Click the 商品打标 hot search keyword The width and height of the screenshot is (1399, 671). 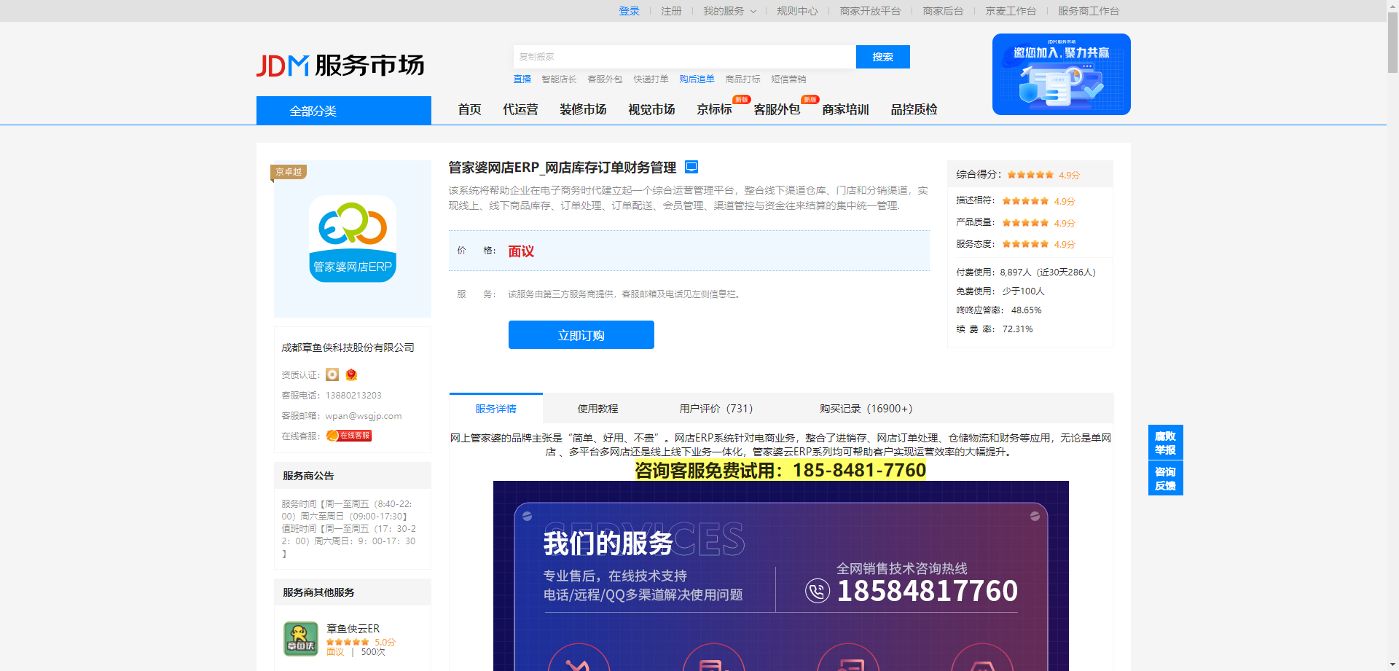point(742,79)
